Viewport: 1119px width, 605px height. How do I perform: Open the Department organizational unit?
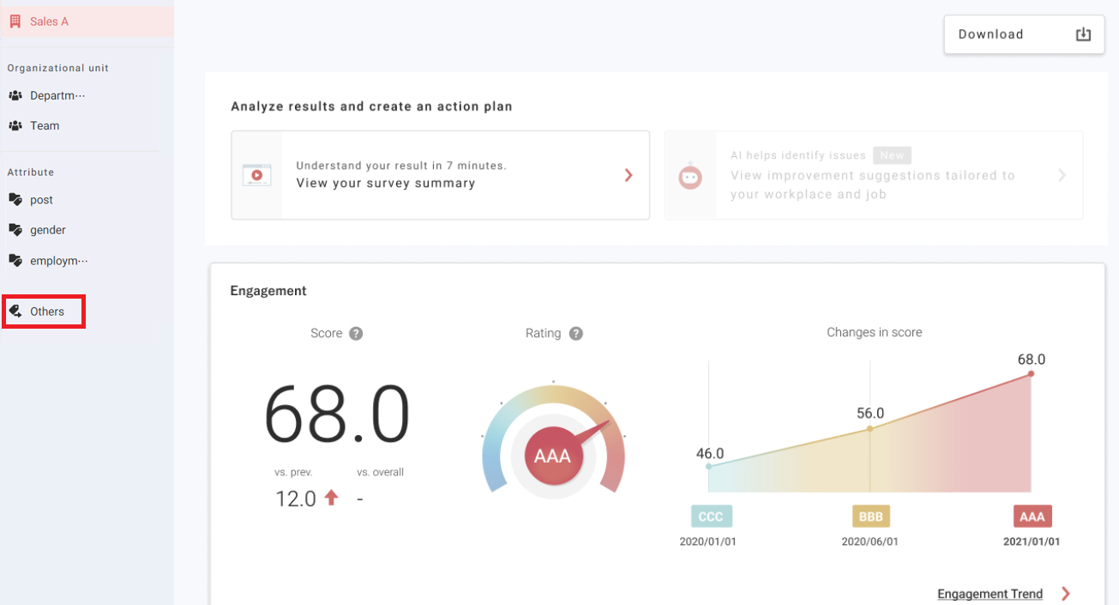[57, 95]
